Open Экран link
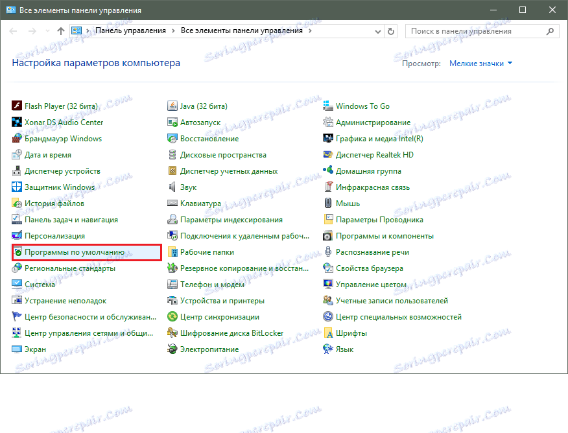 coord(35,349)
